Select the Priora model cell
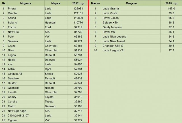 pos(26,9)
